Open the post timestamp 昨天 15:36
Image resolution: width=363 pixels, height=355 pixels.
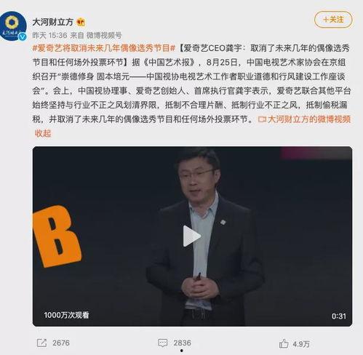(49, 36)
